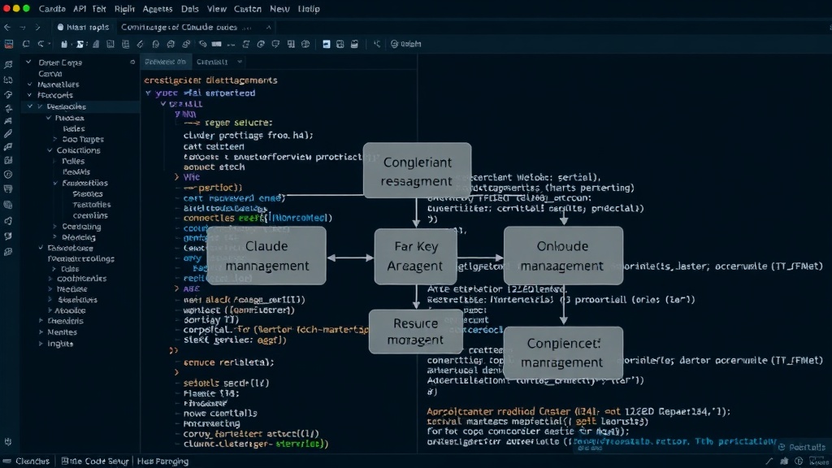
Task: Click the Far Key Areagent diagram box
Action: click(x=415, y=256)
